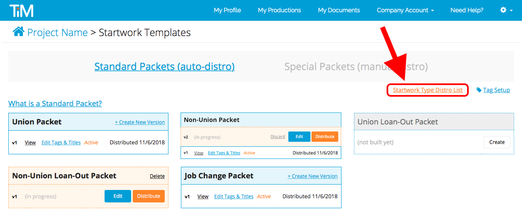Create new version of Job Change Packet

tap(312, 176)
